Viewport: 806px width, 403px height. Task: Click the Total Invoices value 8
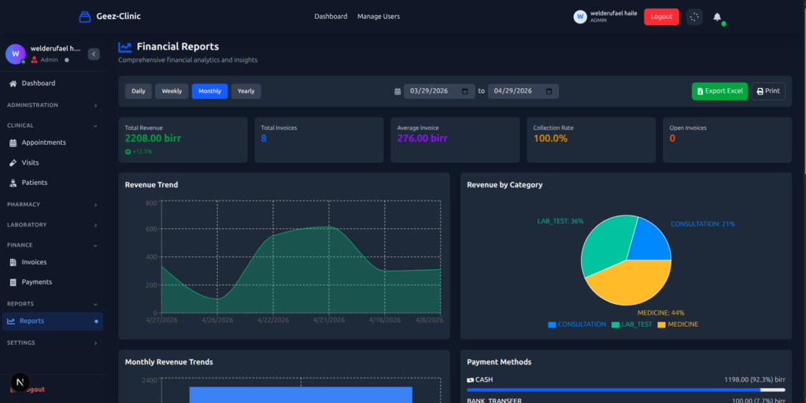coord(264,139)
